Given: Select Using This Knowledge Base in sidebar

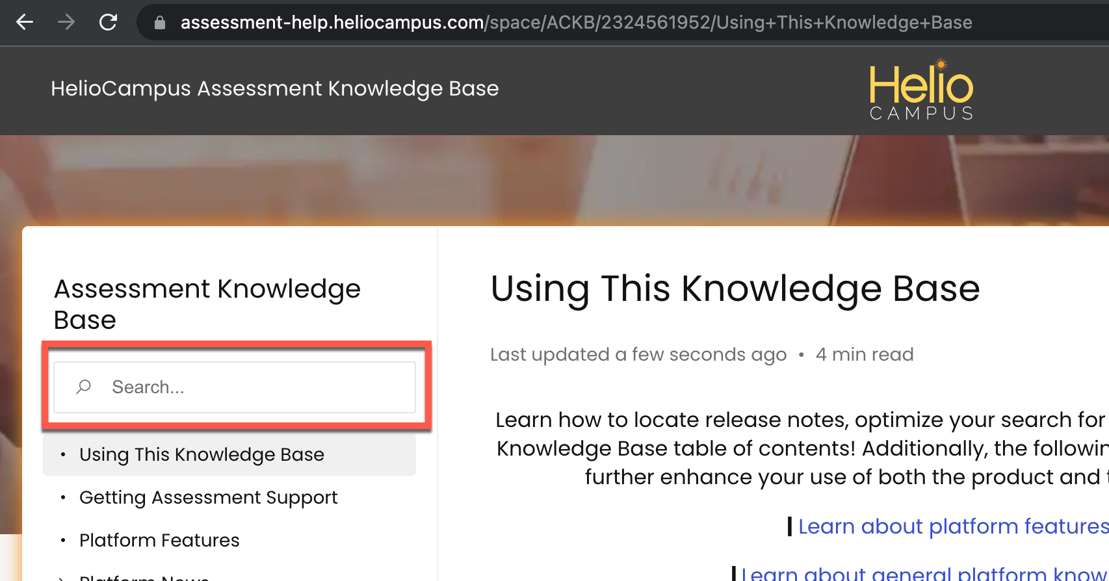Looking at the screenshot, I should (x=202, y=455).
